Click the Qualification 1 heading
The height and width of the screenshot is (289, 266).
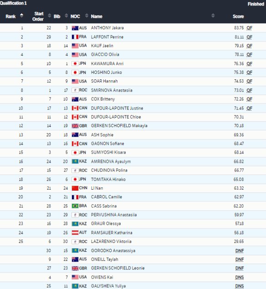click(x=13, y=3)
